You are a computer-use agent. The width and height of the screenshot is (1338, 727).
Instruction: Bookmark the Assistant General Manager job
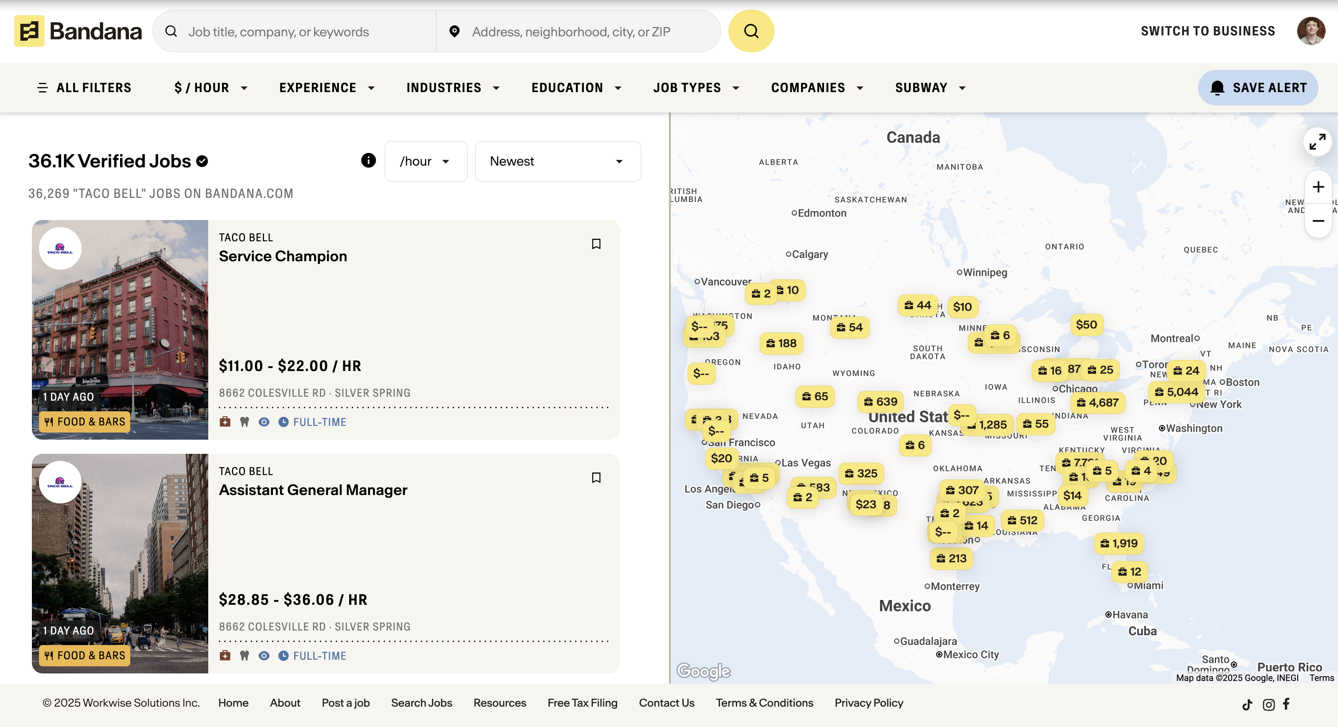(596, 477)
